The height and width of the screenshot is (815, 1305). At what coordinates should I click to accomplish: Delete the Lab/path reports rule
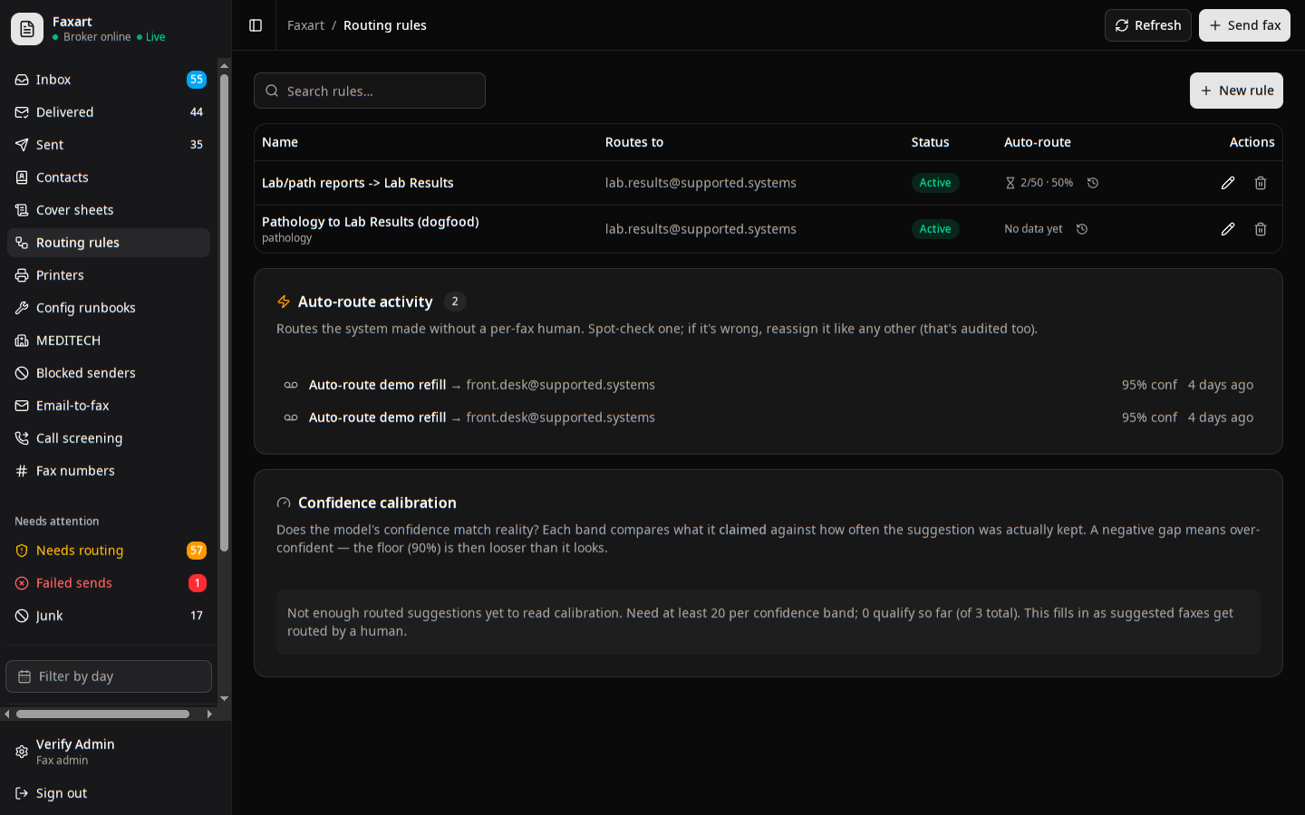point(1261,183)
